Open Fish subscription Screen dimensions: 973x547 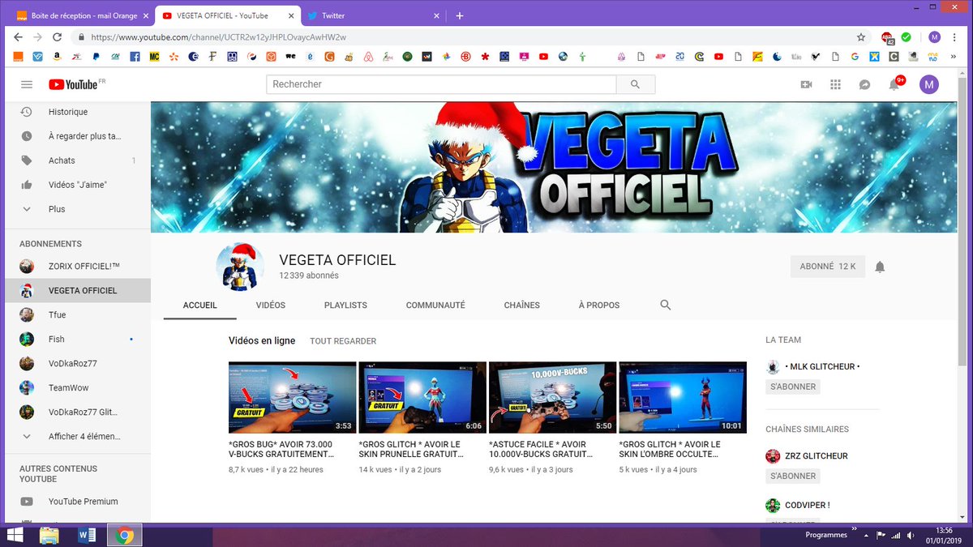(76, 339)
